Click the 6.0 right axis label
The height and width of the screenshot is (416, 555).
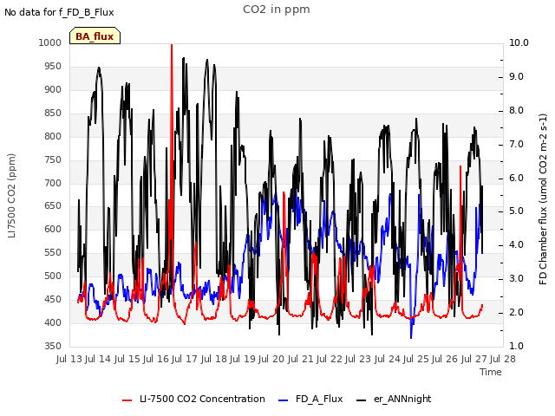click(517, 178)
